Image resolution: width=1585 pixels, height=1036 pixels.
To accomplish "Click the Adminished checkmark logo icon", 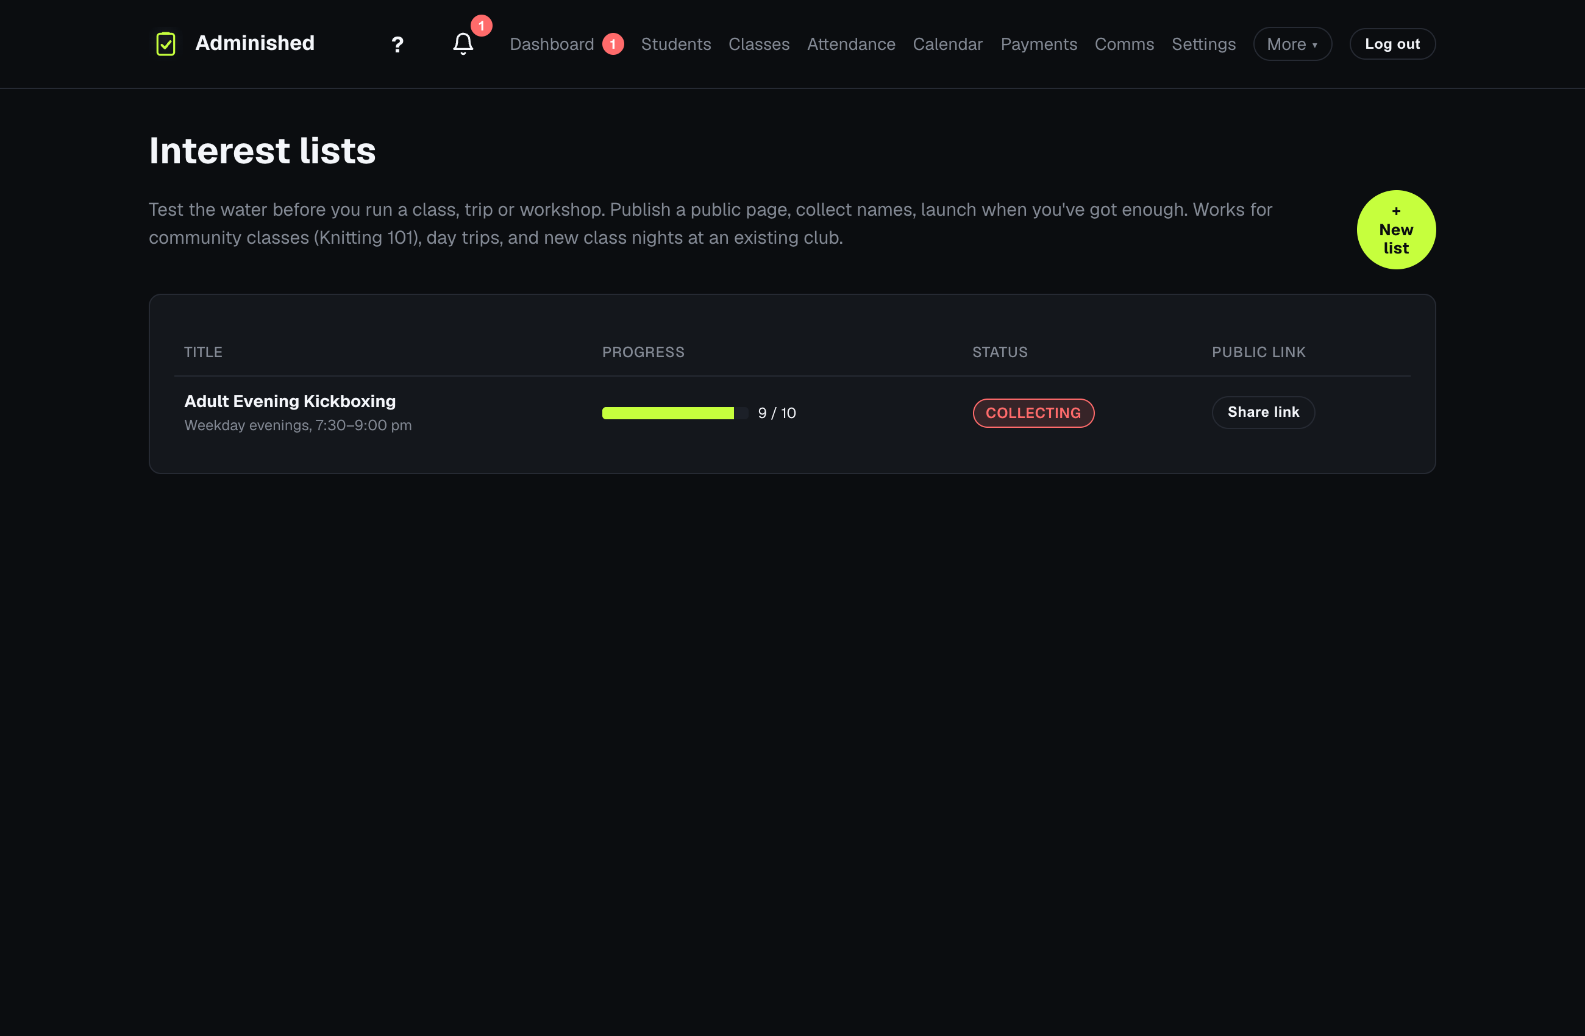I will click(165, 44).
